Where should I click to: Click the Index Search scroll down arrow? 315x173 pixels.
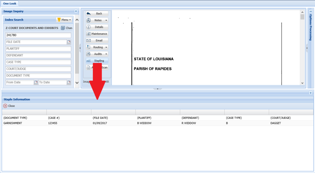(77, 83)
